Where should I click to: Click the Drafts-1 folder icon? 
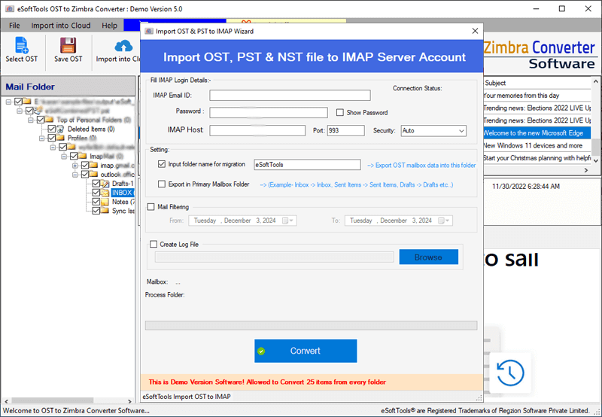[105, 184]
